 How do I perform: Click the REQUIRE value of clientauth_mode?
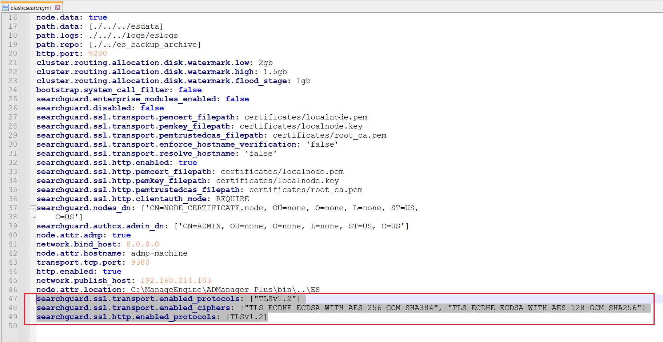232,199
